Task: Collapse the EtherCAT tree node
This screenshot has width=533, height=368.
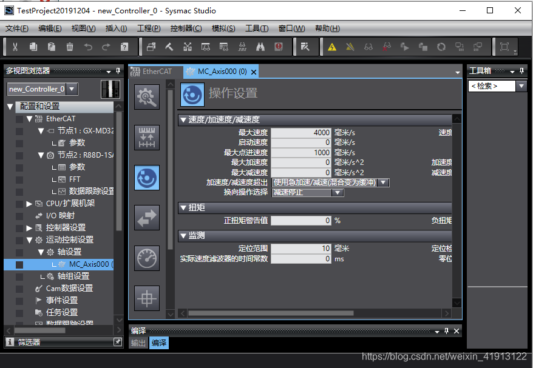Action: click(29, 119)
